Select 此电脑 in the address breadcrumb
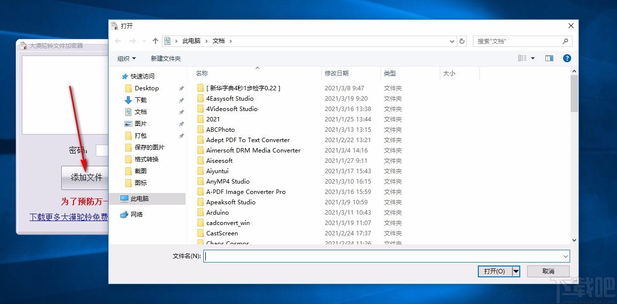The image size is (617, 304). pos(192,41)
